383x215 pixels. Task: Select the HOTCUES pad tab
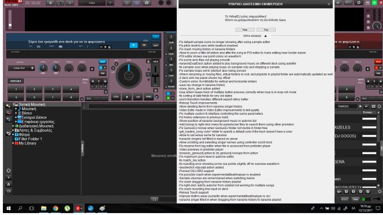15,81
